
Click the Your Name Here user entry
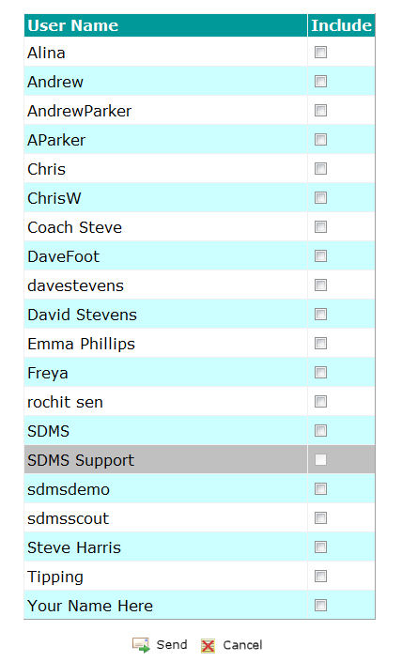(x=90, y=606)
